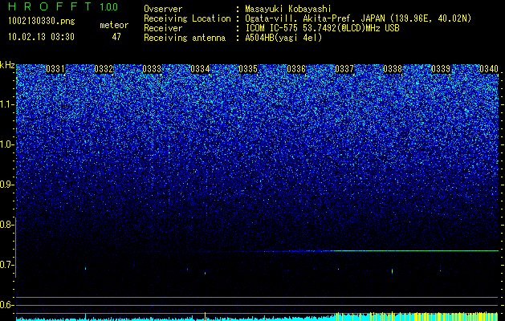Click the 0336 time marker
The width and height of the screenshot is (505, 321).
click(296, 69)
